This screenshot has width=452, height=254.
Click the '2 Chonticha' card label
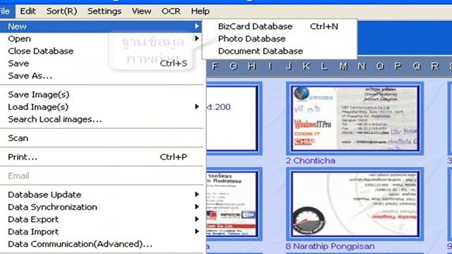(x=311, y=161)
